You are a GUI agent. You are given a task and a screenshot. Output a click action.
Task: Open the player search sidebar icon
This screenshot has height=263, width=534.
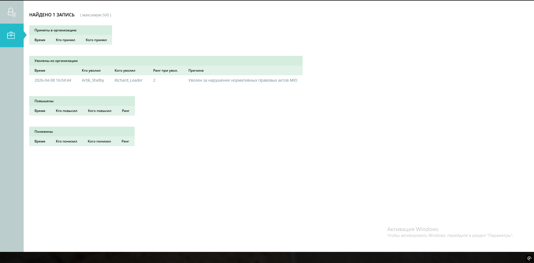point(12,12)
